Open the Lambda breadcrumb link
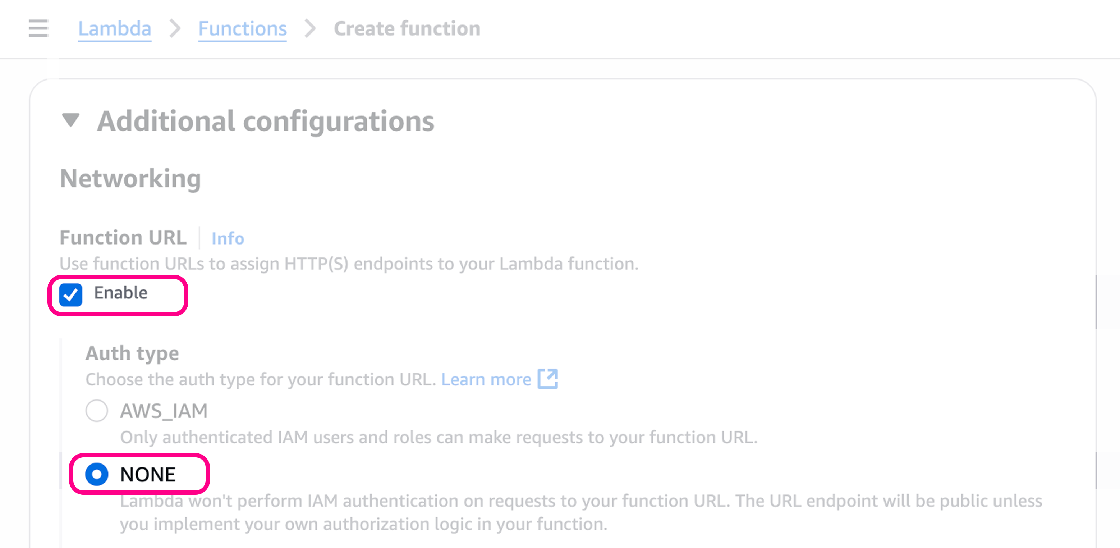 [114, 29]
